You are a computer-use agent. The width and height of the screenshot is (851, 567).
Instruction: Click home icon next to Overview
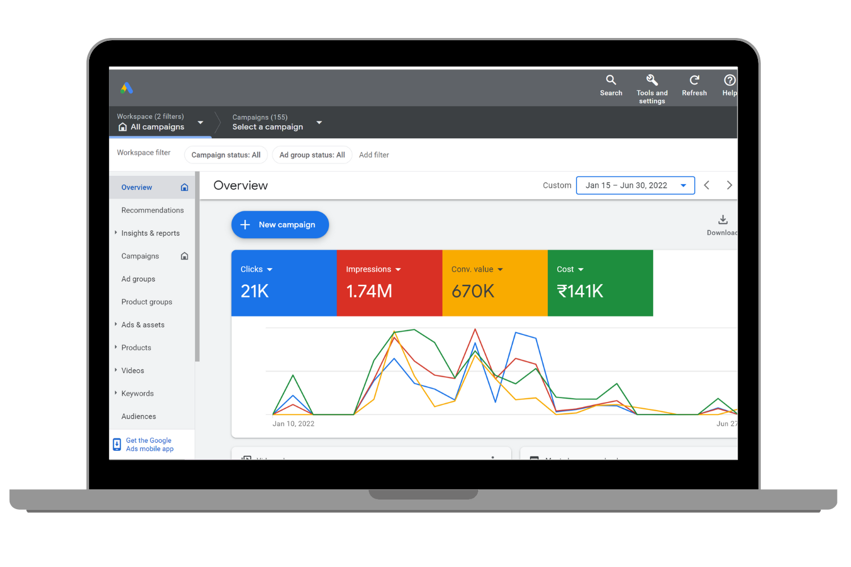184,187
